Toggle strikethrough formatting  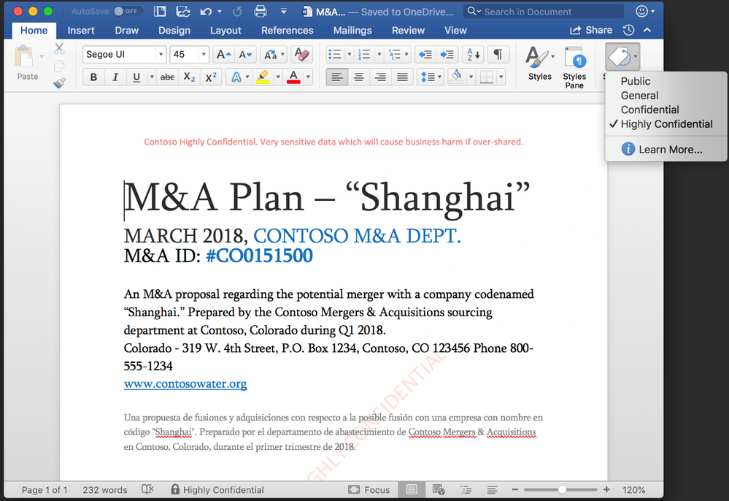[x=167, y=77]
